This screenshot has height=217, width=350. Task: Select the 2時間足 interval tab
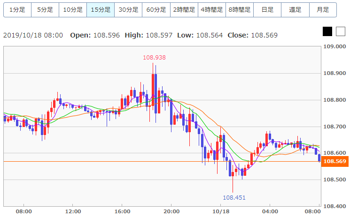coord(184,10)
